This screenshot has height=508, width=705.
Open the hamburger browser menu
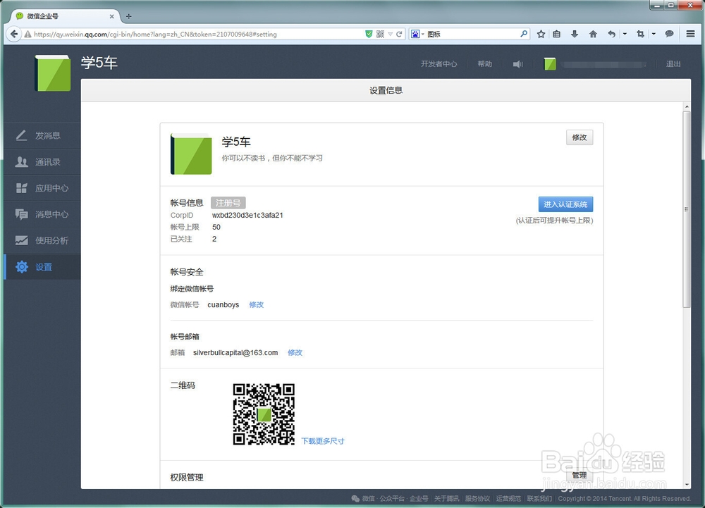(691, 34)
